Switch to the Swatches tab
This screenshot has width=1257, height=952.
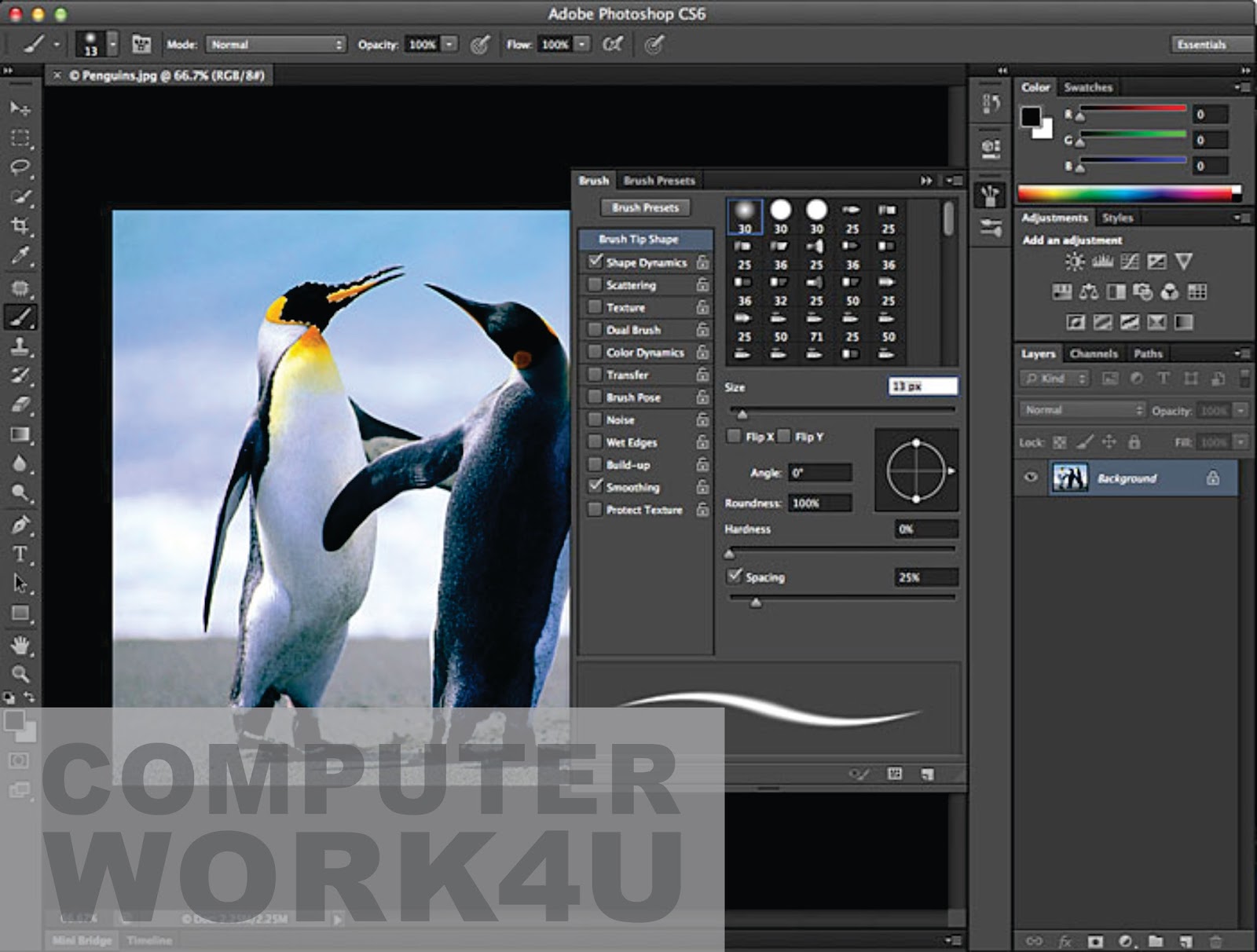click(1088, 87)
